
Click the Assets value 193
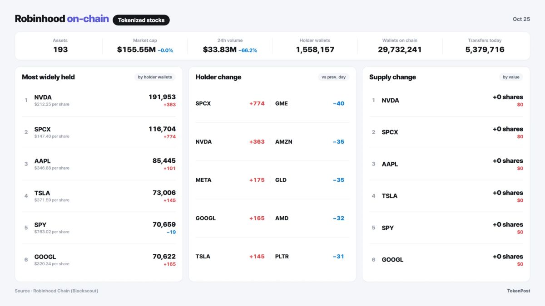60,49
